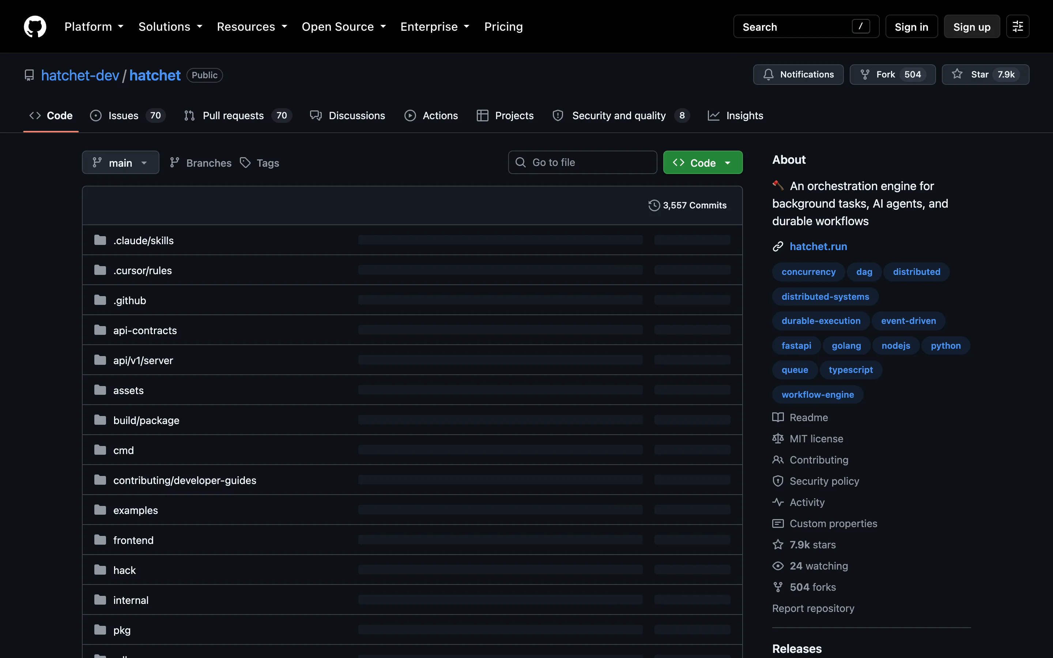Open the contributing/developer-guides folder
The image size is (1053, 658).
[x=185, y=480]
